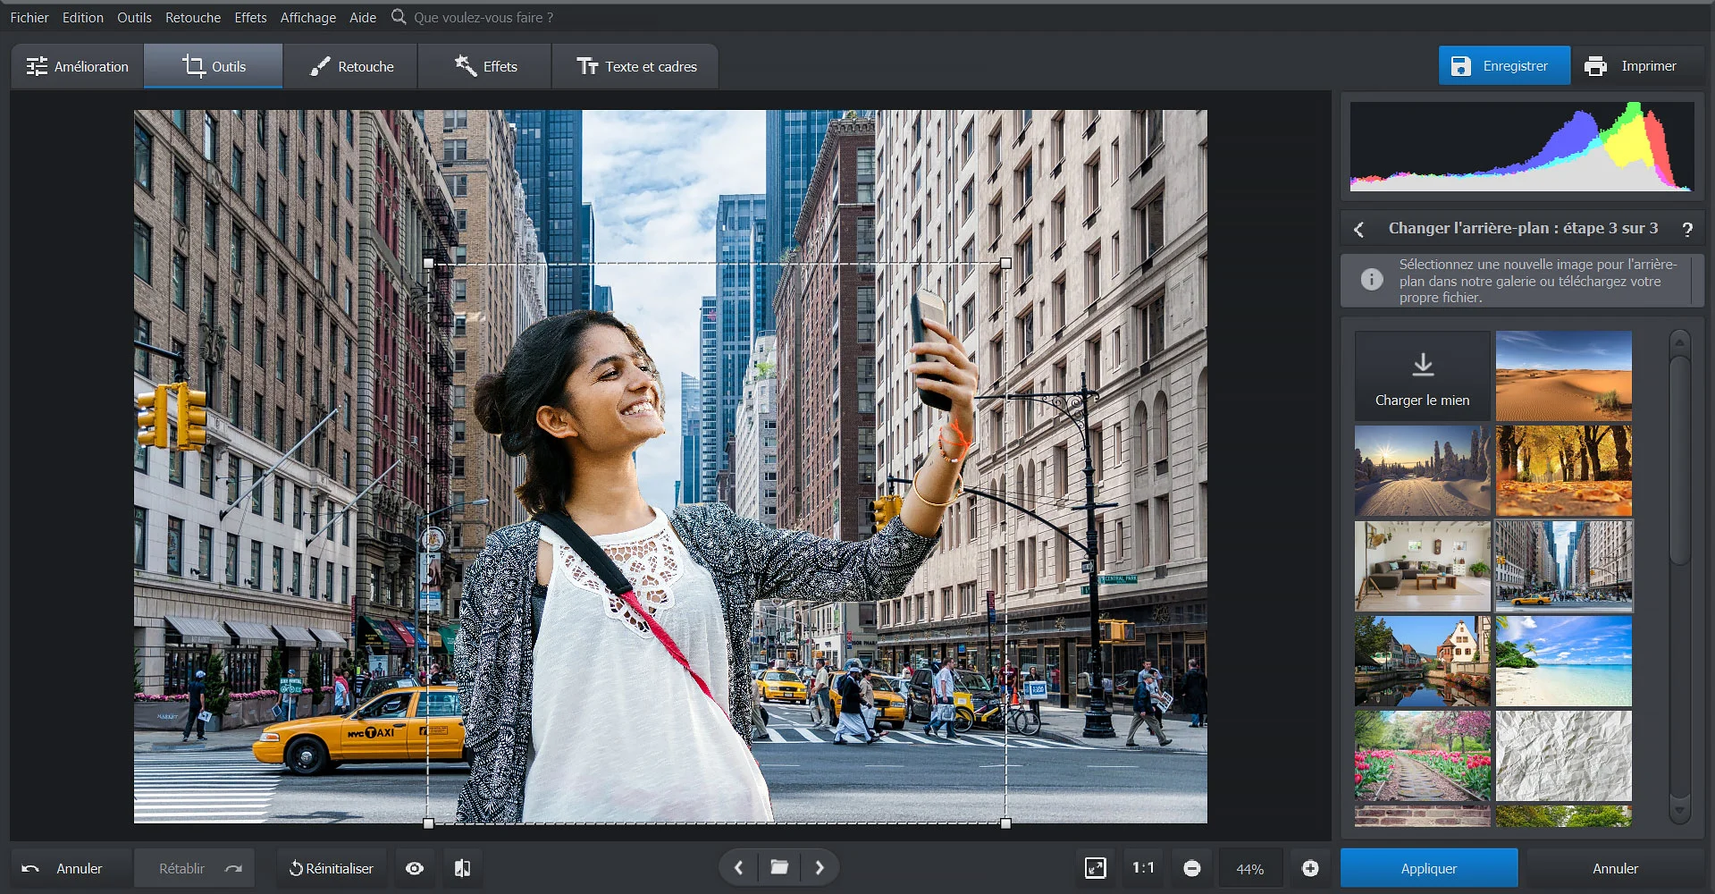Click the blue Appliquer button
The width and height of the screenshot is (1715, 894).
coord(1429,868)
